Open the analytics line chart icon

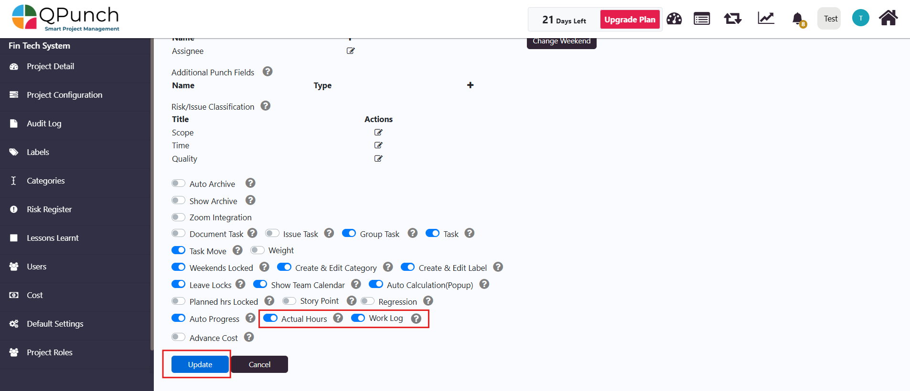point(766,19)
